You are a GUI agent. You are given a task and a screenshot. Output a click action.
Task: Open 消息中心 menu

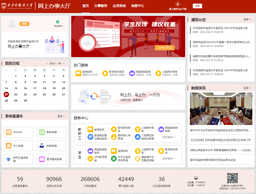coord(138,6)
